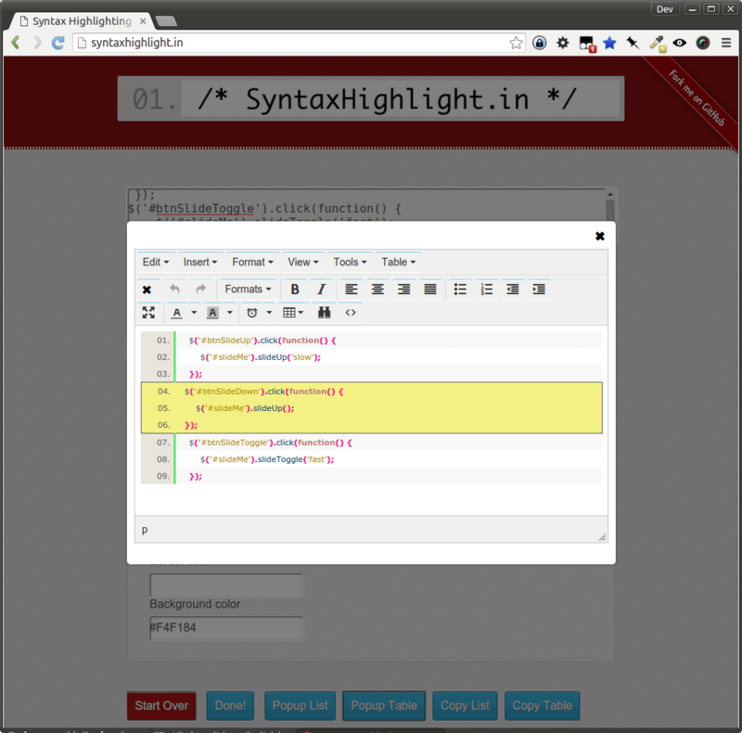Image resolution: width=742 pixels, height=733 pixels.
Task: Open the Chrome hamburger menu
Action: click(x=726, y=43)
